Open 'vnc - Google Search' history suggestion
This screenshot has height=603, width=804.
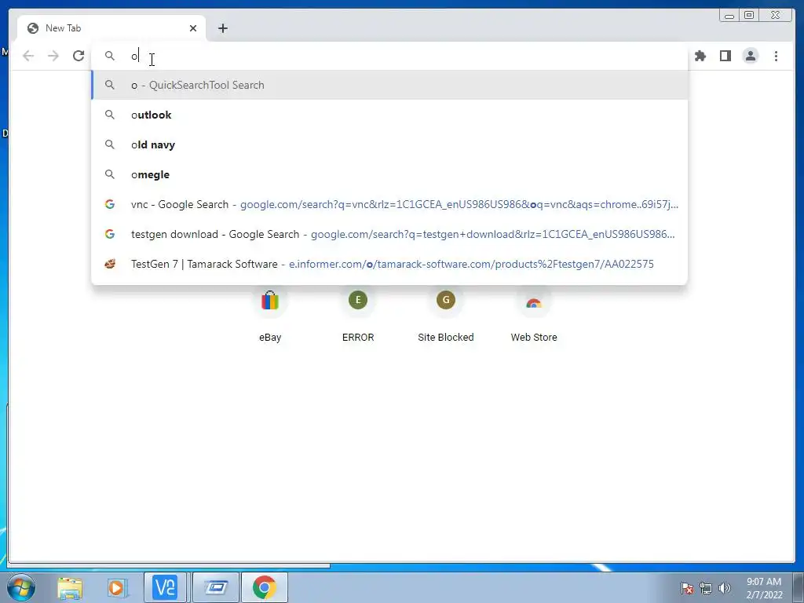tap(389, 204)
